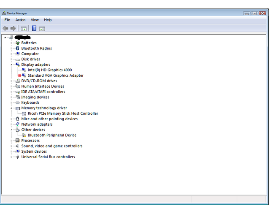This screenshot has width=270, height=205.
Task: Select the 'Human Interface Devices' label
Action: pyautogui.click(x=43, y=86)
